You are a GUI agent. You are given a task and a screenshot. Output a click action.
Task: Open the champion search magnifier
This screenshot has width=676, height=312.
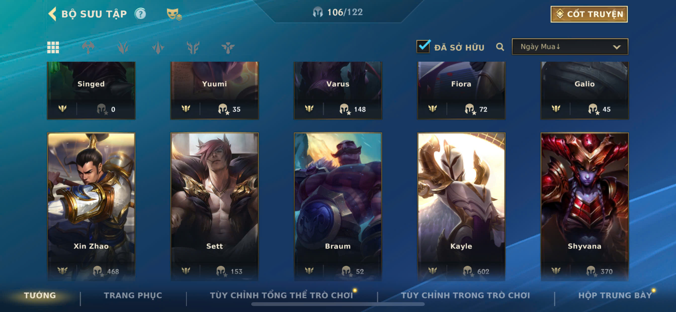coord(500,47)
